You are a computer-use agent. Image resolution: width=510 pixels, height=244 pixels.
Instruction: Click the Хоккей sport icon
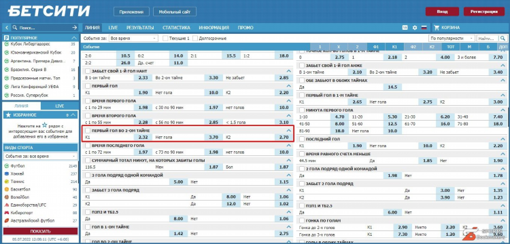[7, 174]
